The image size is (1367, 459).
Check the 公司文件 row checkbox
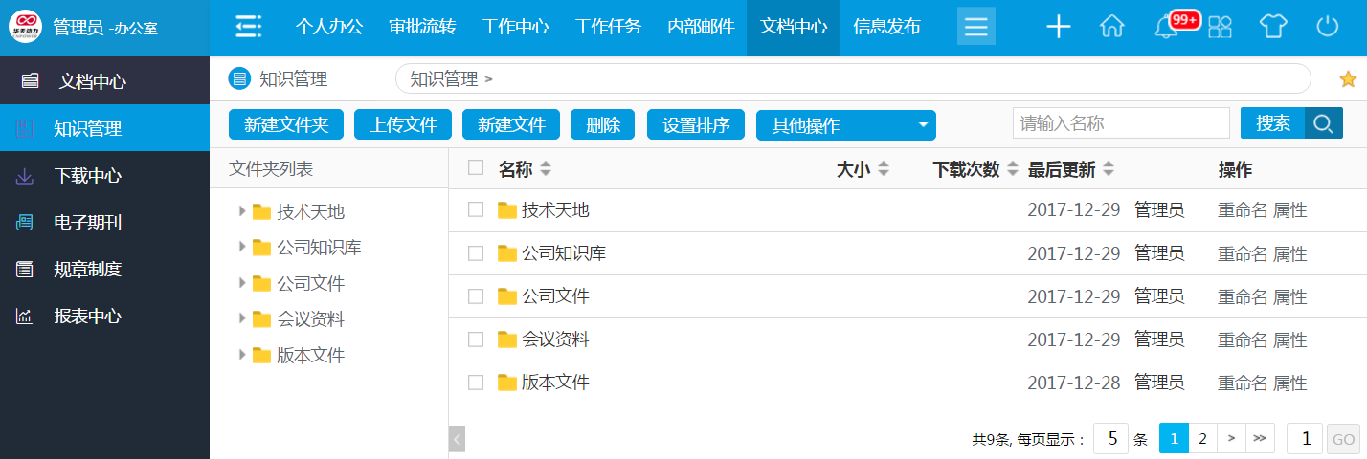click(476, 296)
